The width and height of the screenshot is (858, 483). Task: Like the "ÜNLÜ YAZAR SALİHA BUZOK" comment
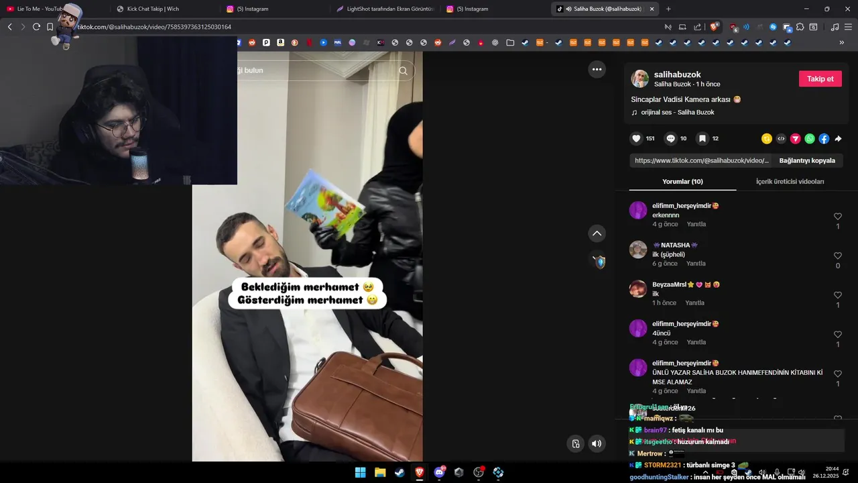click(838, 374)
